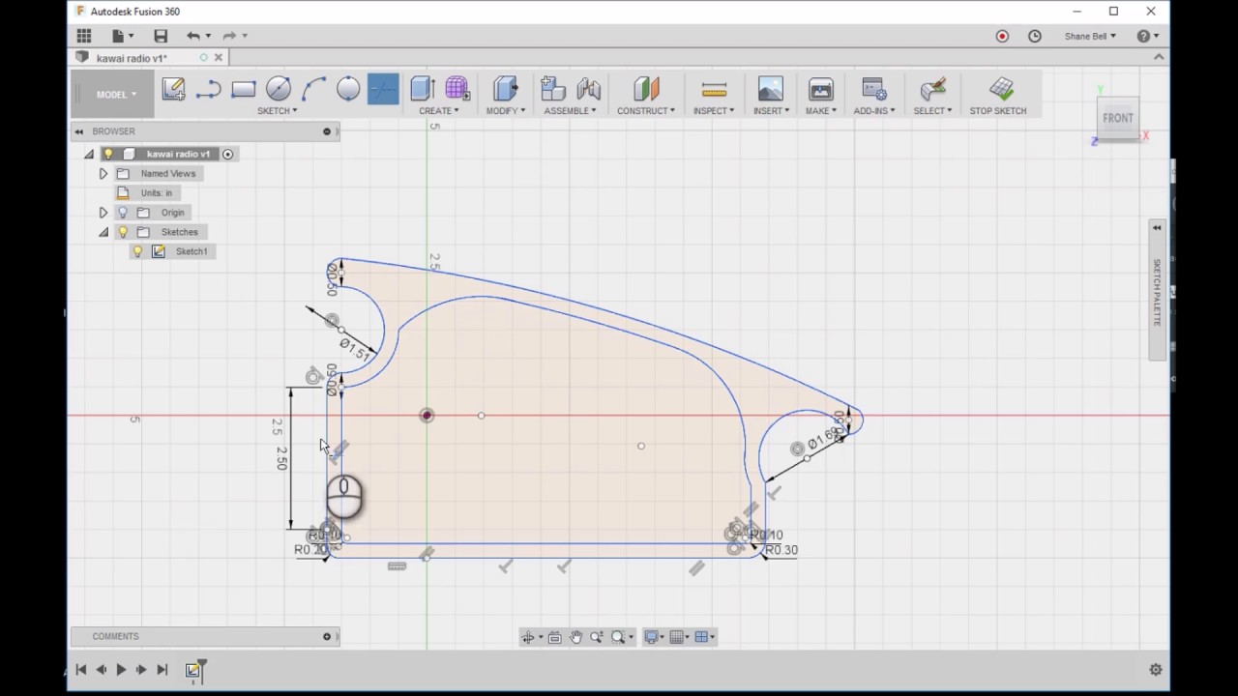This screenshot has width=1238, height=696.
Task: Expand the Origin folder
Action: click(103, 213)
